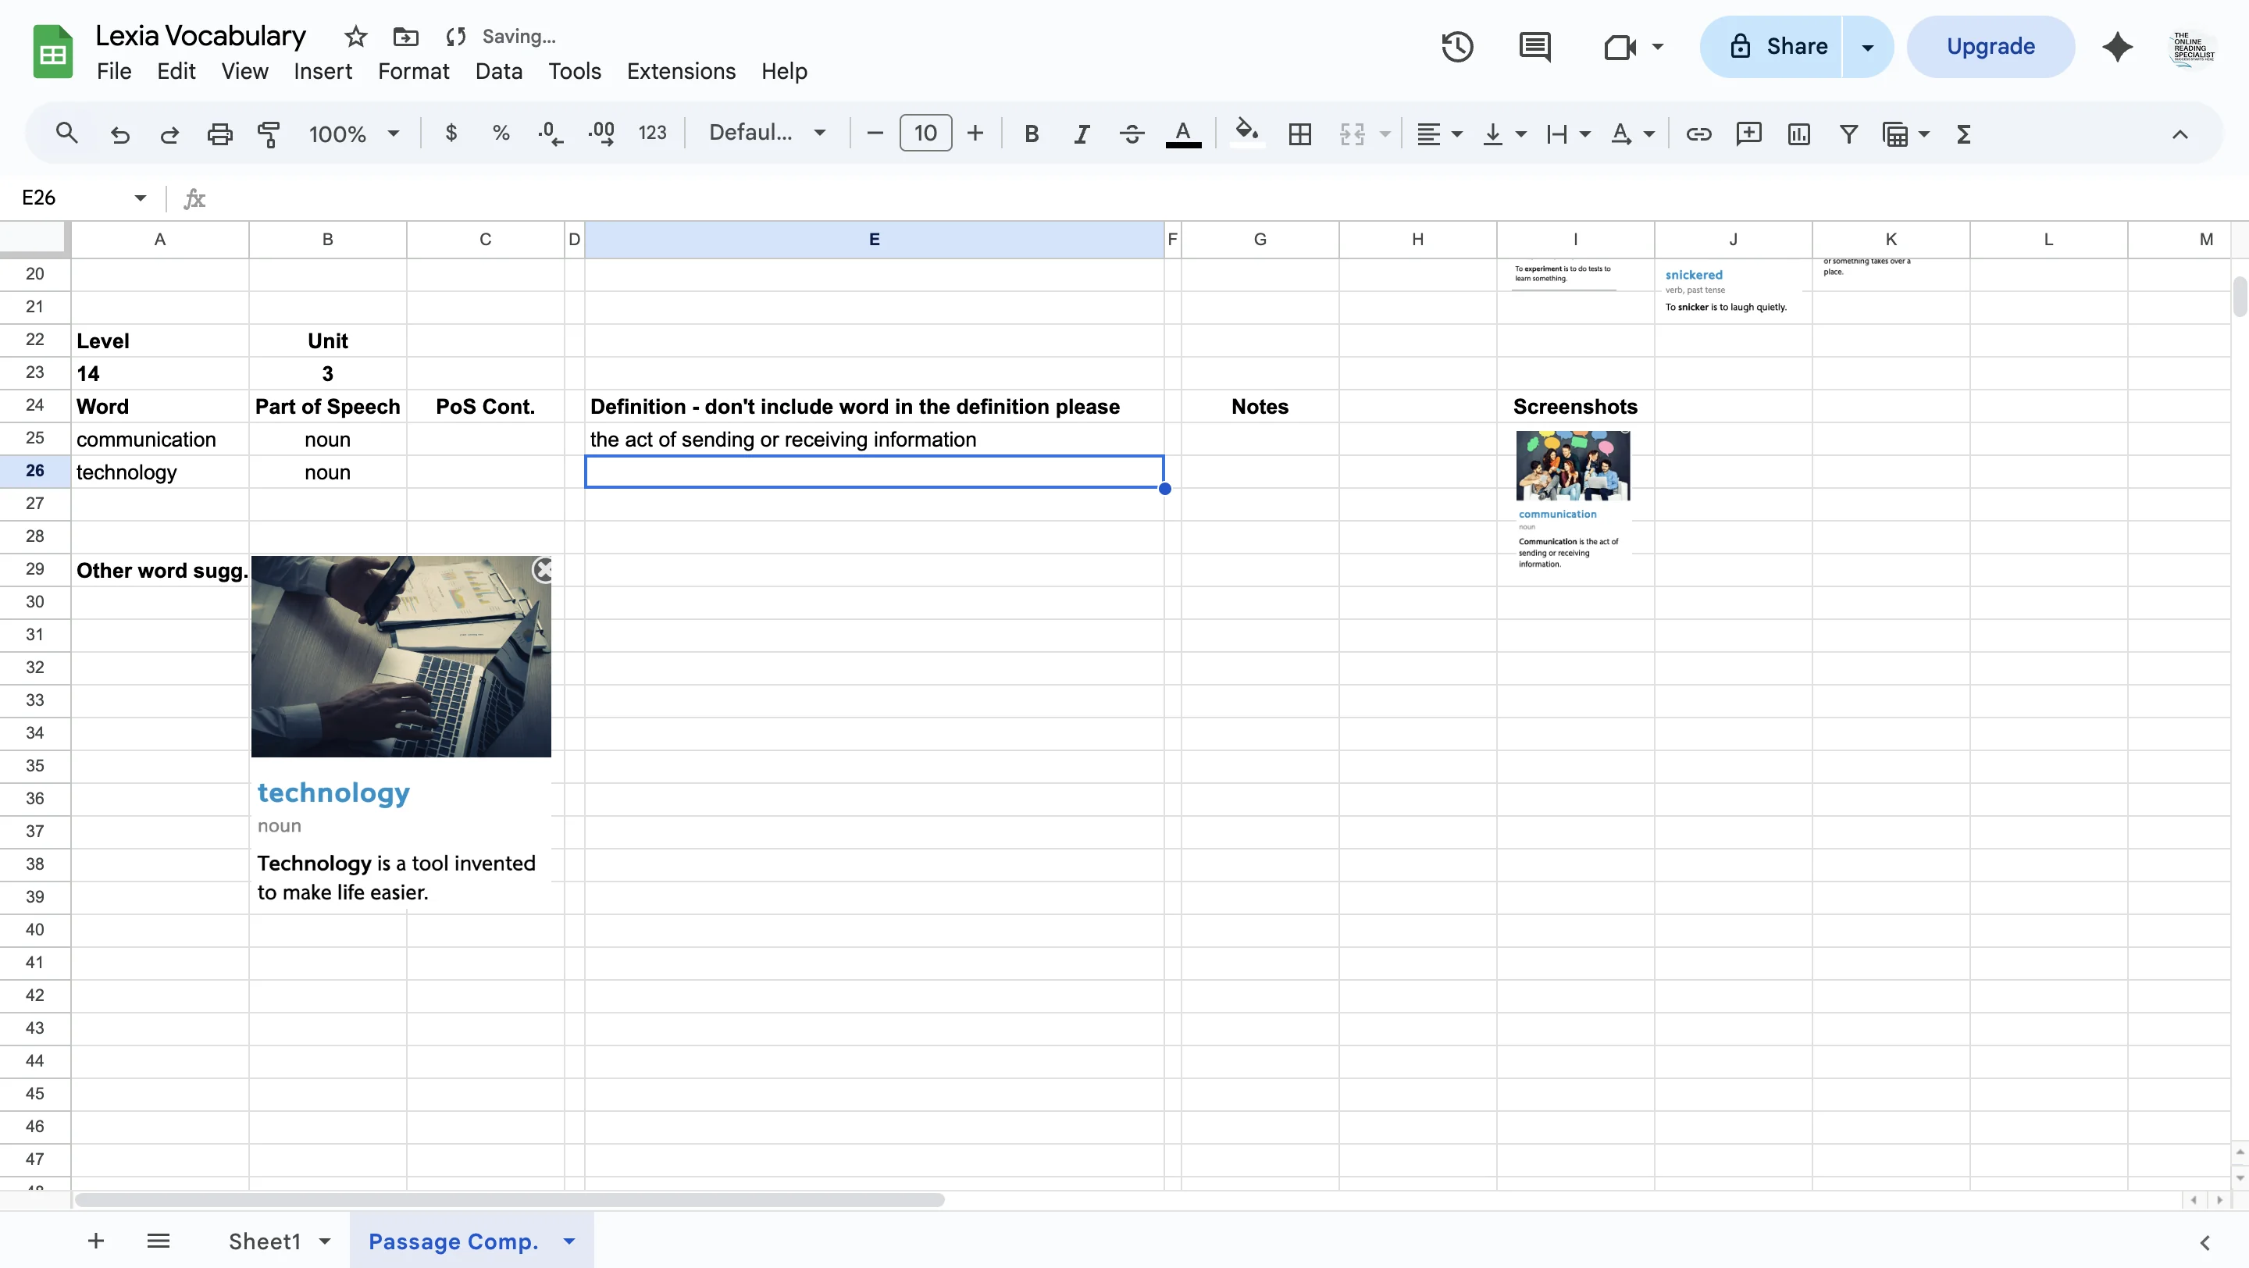Click the Share button
The height and width of the screenshot is (1268, 2249).
[x=1783, y=46]
